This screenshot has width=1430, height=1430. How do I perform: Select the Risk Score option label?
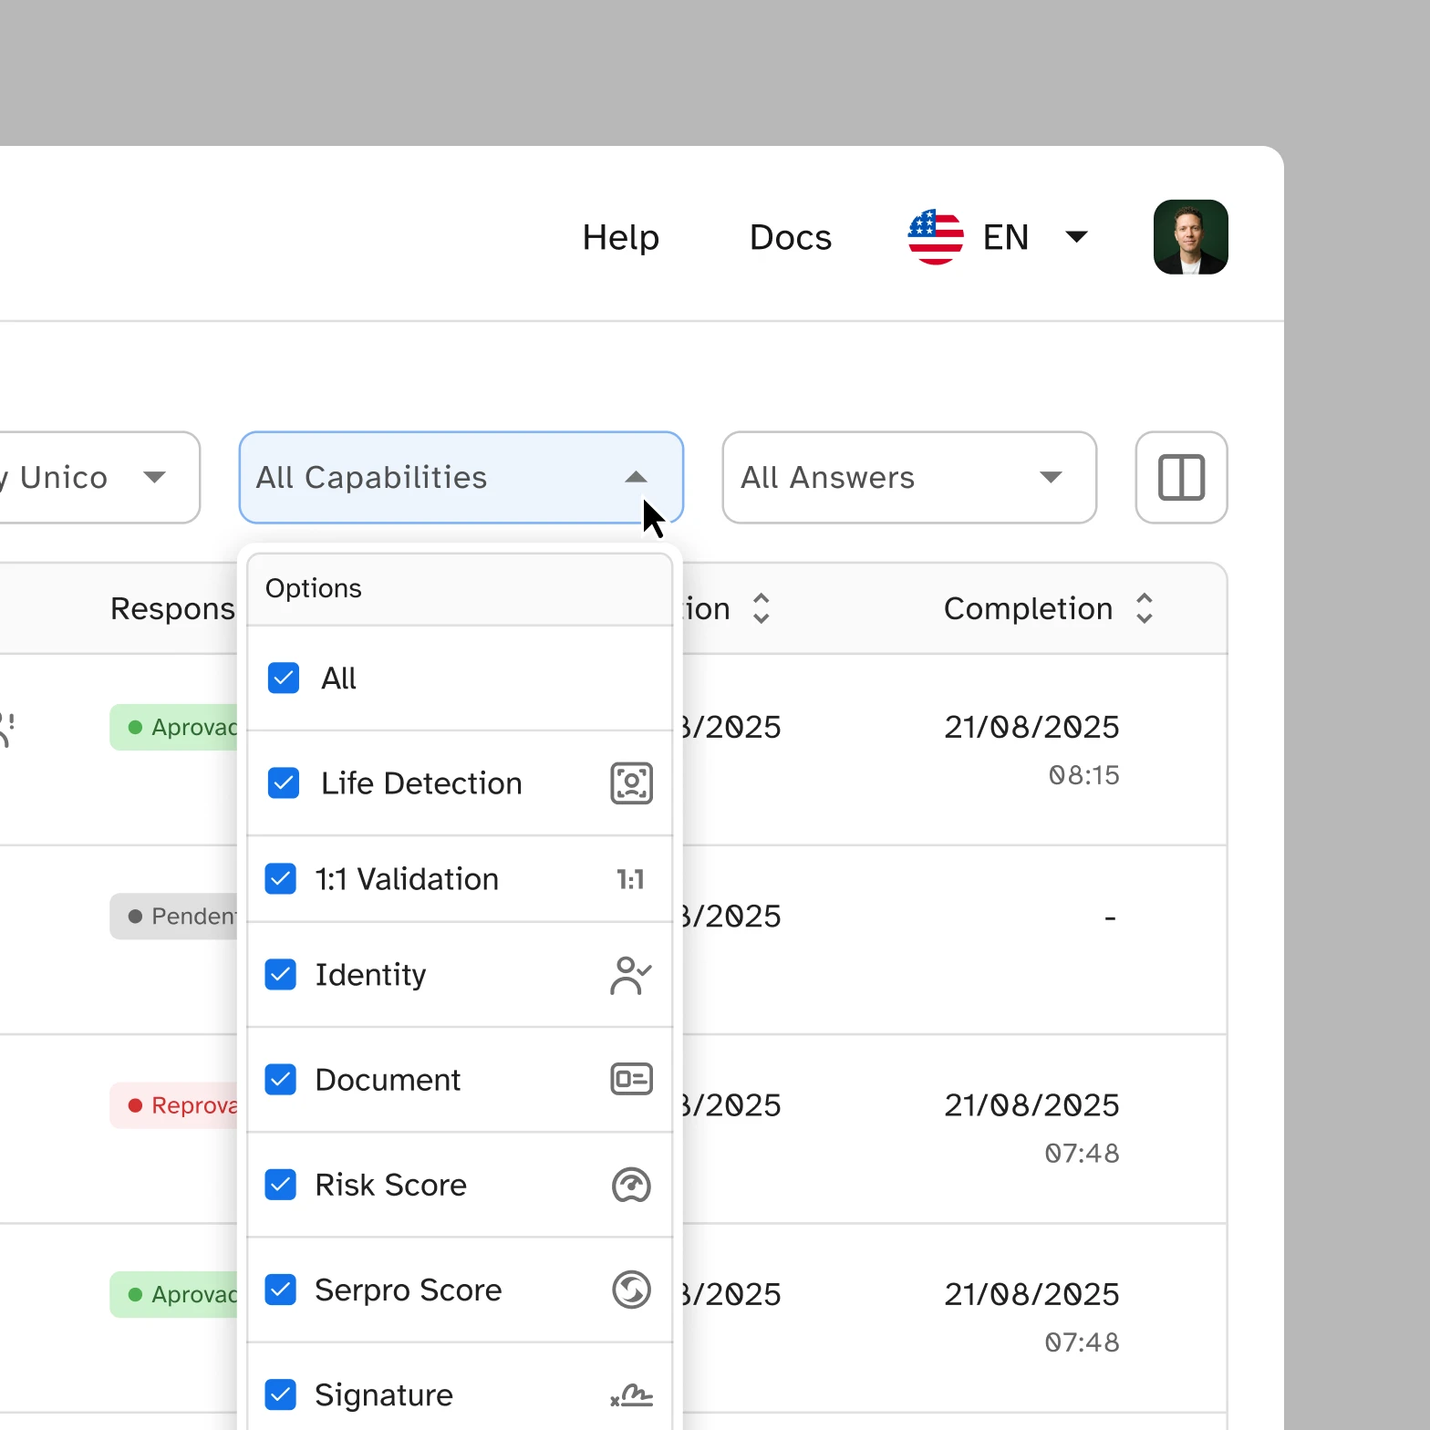pos(390,1185)
